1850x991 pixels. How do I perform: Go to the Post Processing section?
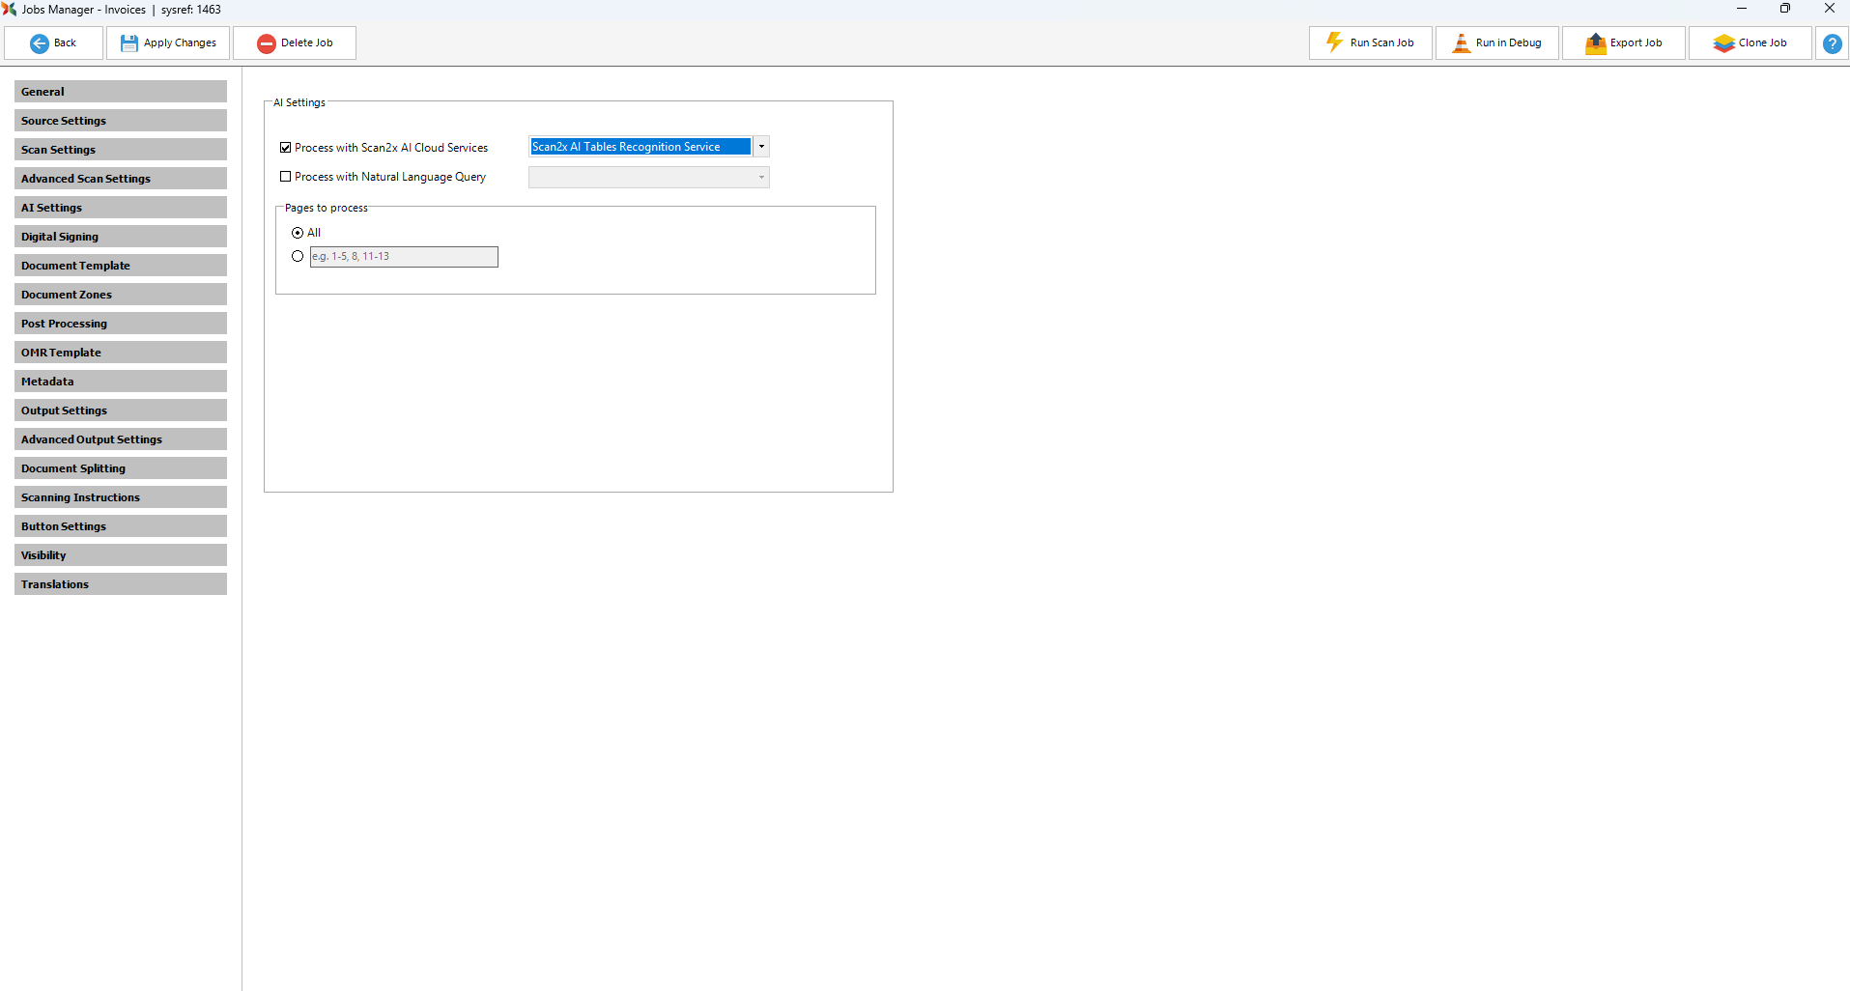click(121, 324)
